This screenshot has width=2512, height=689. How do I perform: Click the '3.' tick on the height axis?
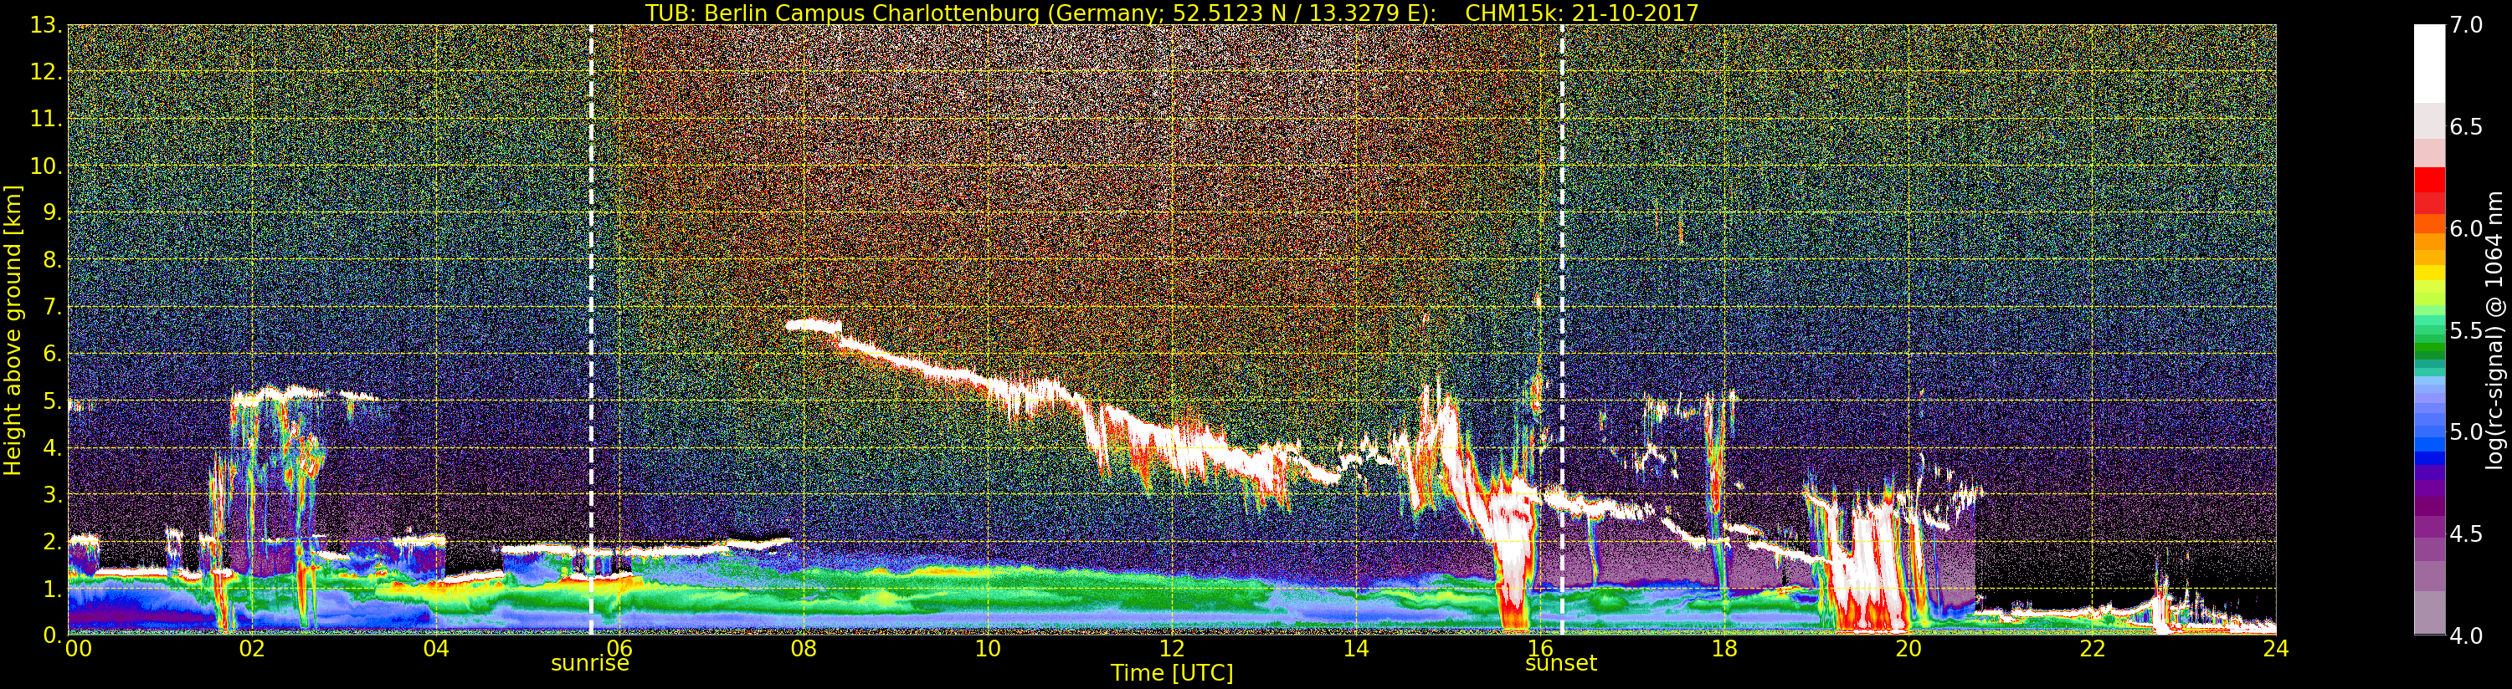53,494
